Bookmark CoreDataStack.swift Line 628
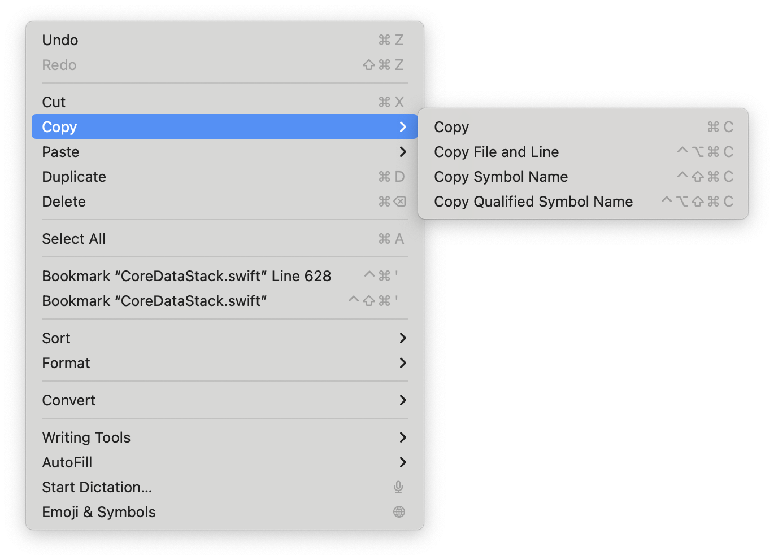Image resolution: width=774 pixels, height=560 pixels. [186, 276]
